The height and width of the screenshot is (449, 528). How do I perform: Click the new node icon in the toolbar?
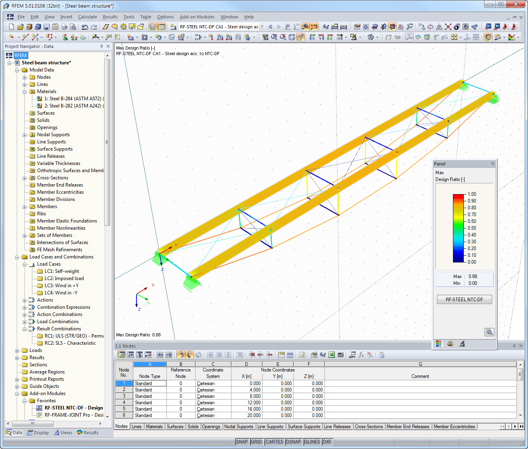click(11, 37)
